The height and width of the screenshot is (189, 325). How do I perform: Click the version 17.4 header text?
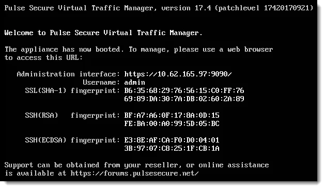pyautogui.click(x=186, y=8)
